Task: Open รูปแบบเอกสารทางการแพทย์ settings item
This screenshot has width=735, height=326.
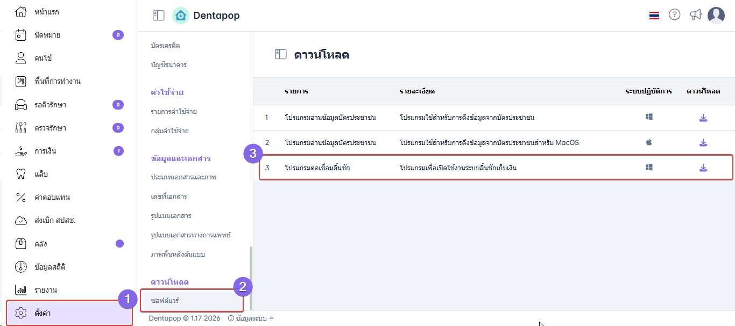Action: pyautogui.click(x=191, y=235)
